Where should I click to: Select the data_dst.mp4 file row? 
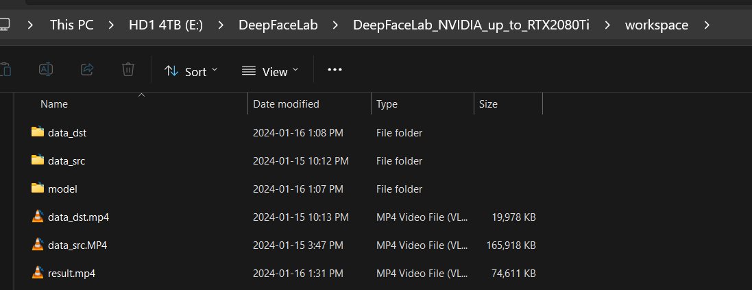pos(283,217)
